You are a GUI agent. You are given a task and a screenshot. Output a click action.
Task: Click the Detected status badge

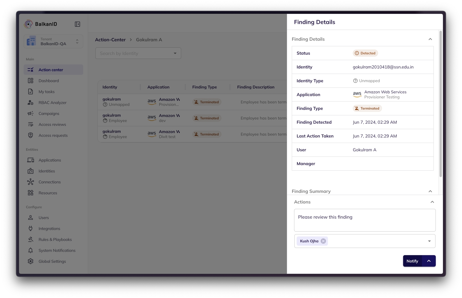(x=365, y=53)
